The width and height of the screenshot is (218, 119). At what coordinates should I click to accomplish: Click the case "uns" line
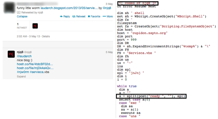tap(129, 116)
